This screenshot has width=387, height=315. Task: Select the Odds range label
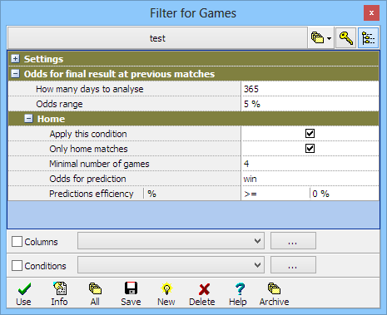[59, 104]
